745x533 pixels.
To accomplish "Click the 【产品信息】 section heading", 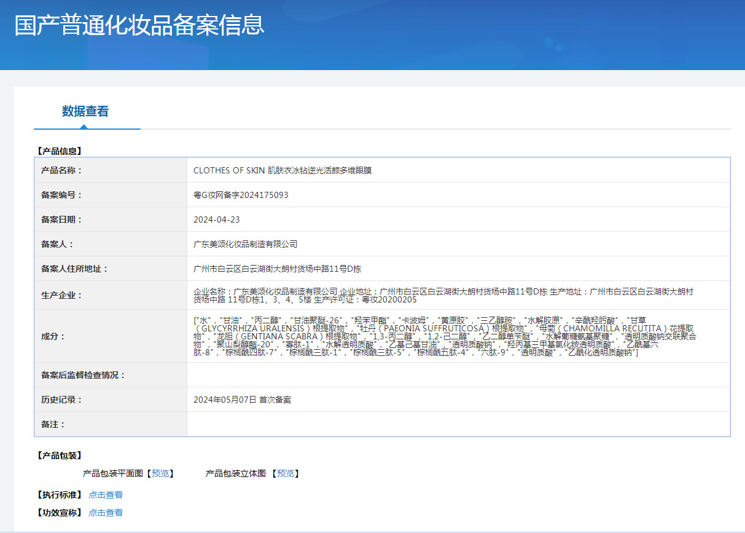I will 58,151.
